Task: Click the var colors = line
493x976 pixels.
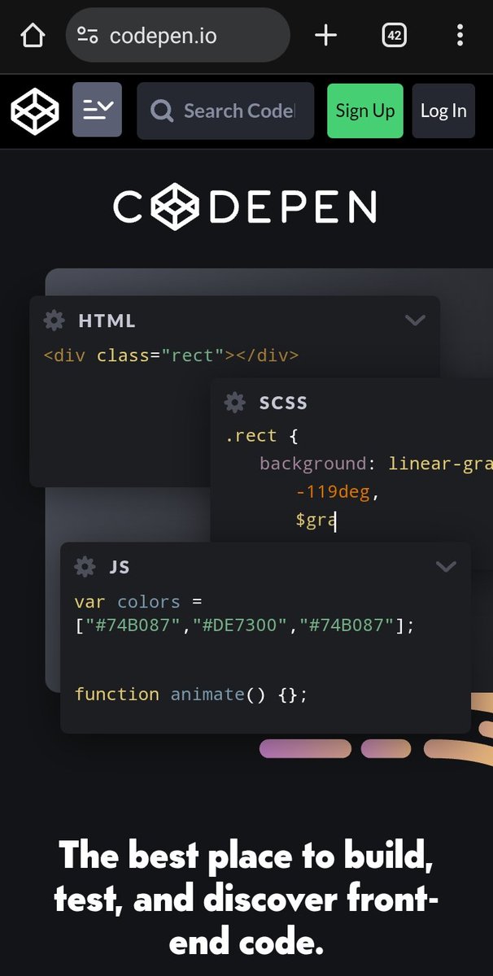Action: tap(137, 602)
